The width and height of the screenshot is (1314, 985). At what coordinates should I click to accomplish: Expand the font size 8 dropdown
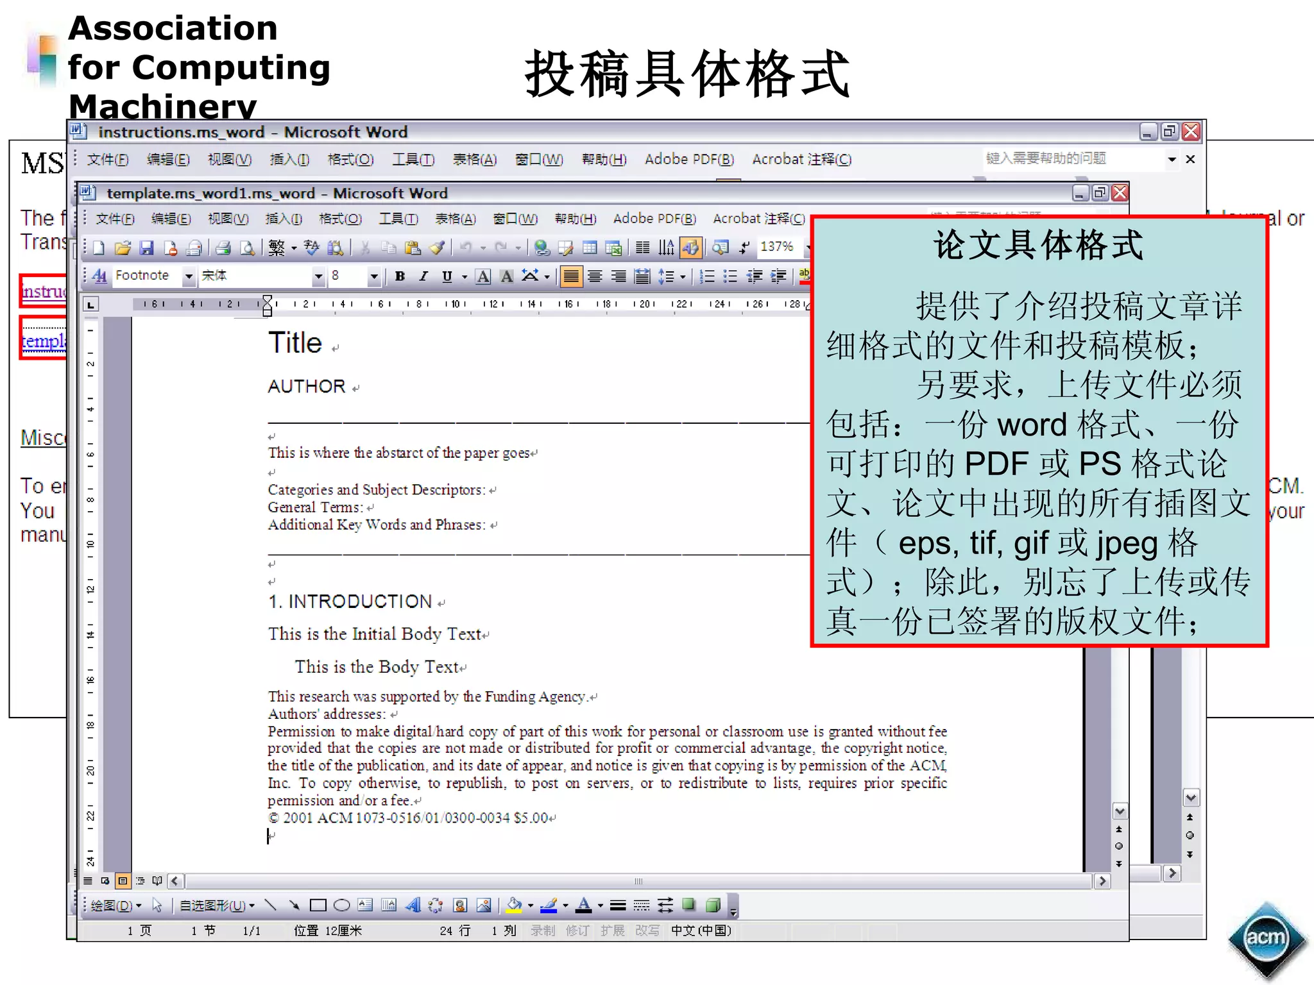pyautogui.click(x=373, y=276)
